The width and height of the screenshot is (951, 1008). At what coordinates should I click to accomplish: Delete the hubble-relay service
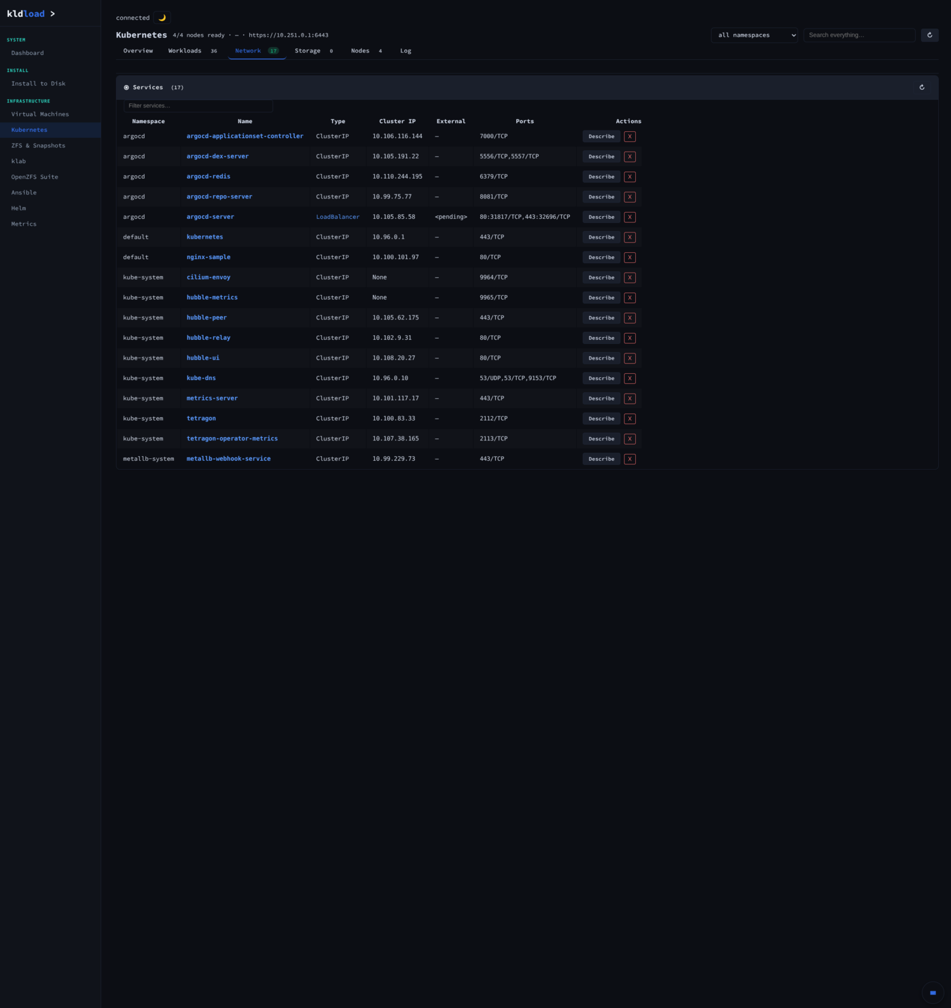[x=630, y=338]
